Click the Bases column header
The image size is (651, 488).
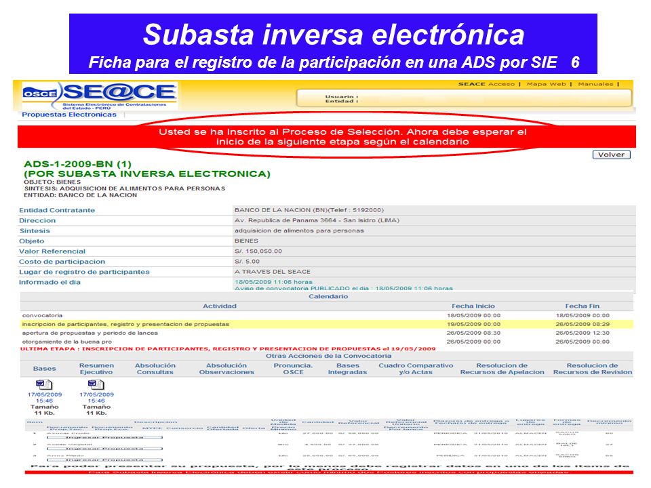click(45, 369)
